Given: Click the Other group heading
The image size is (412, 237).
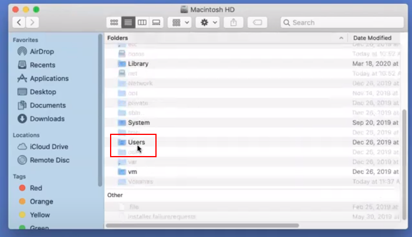Looking at the screenshot, I should coord(115,195).
